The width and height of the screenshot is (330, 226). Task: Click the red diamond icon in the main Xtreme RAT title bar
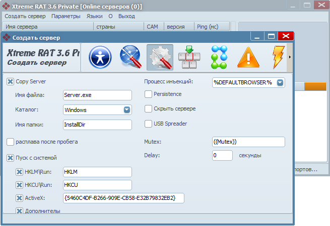pyautogui.click(x=6, y=6)
